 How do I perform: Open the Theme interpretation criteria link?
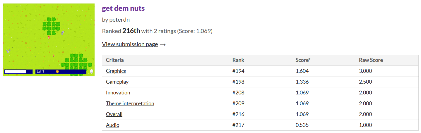(x=130, y=103)
